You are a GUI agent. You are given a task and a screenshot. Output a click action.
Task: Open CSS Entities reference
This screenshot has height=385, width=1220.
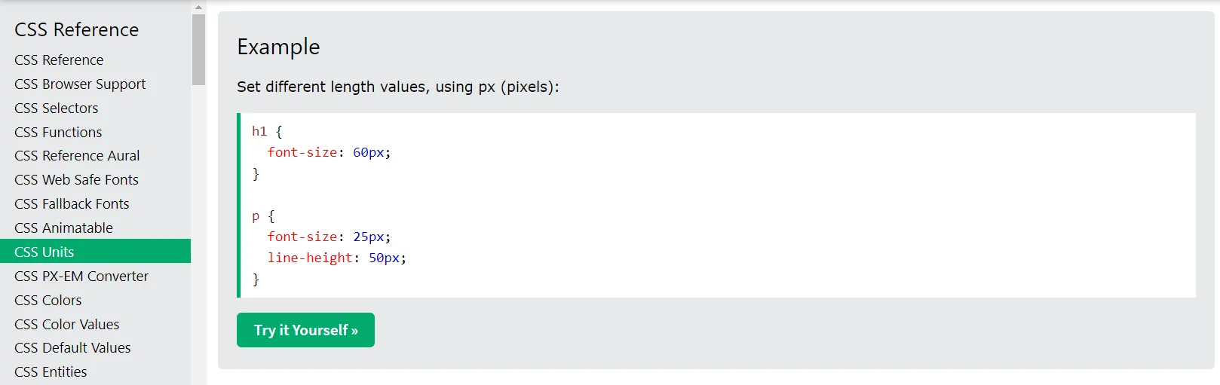pyautogui.click(x=51, y=372)
